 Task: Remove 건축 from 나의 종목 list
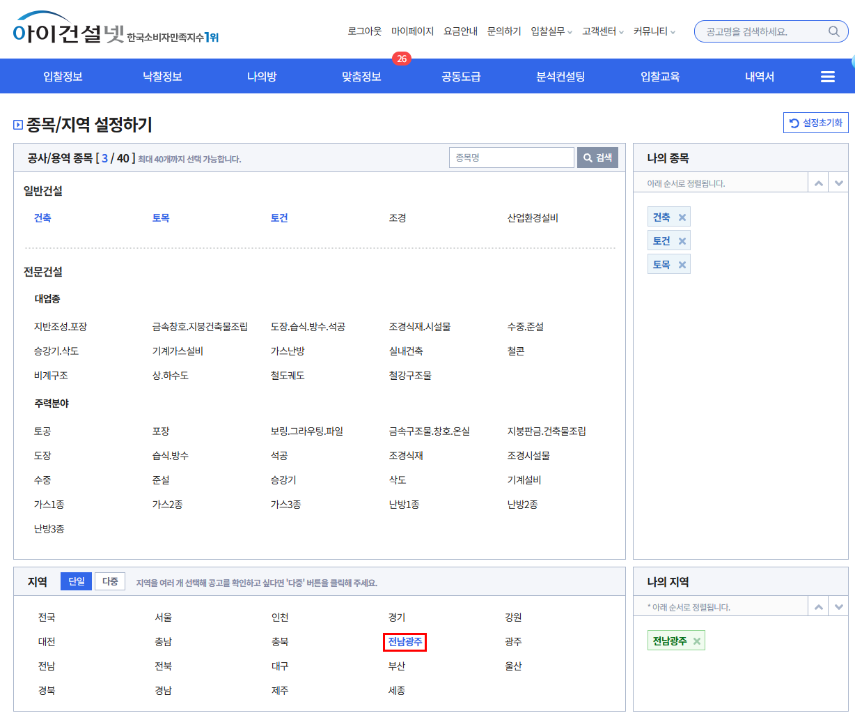[682, 217]
